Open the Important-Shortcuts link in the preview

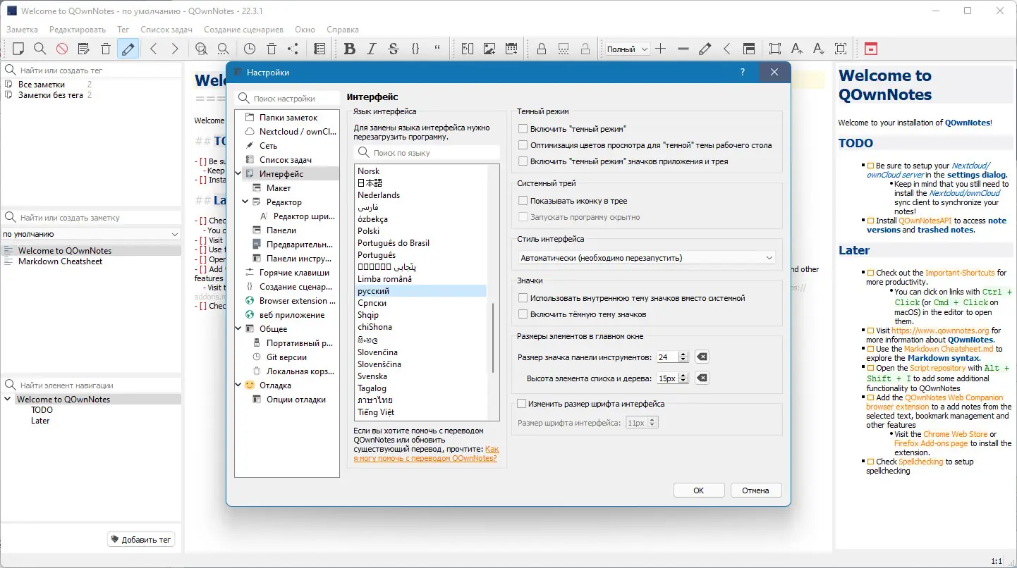click(x=959, y=273)
